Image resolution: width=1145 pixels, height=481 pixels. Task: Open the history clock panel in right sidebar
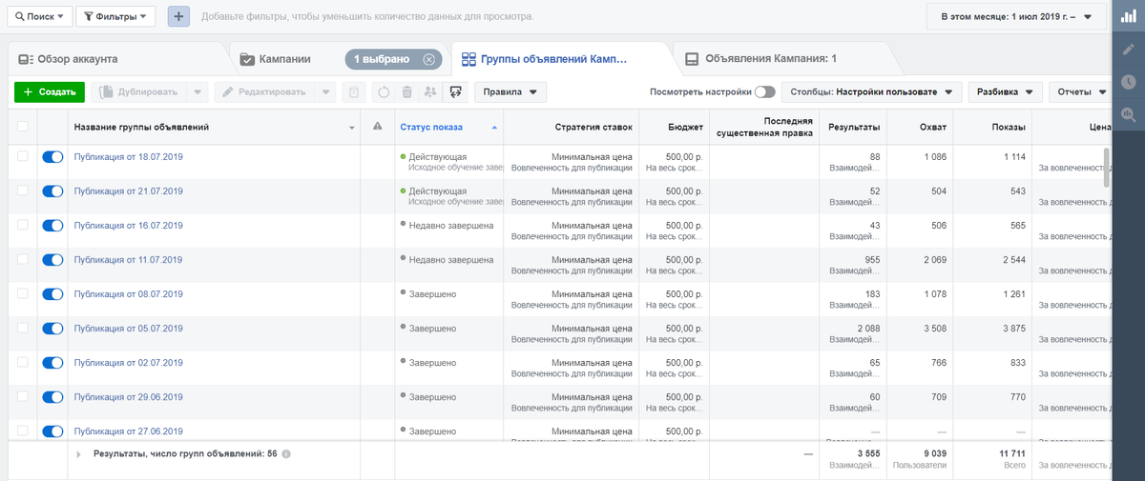click(1128, 82)
